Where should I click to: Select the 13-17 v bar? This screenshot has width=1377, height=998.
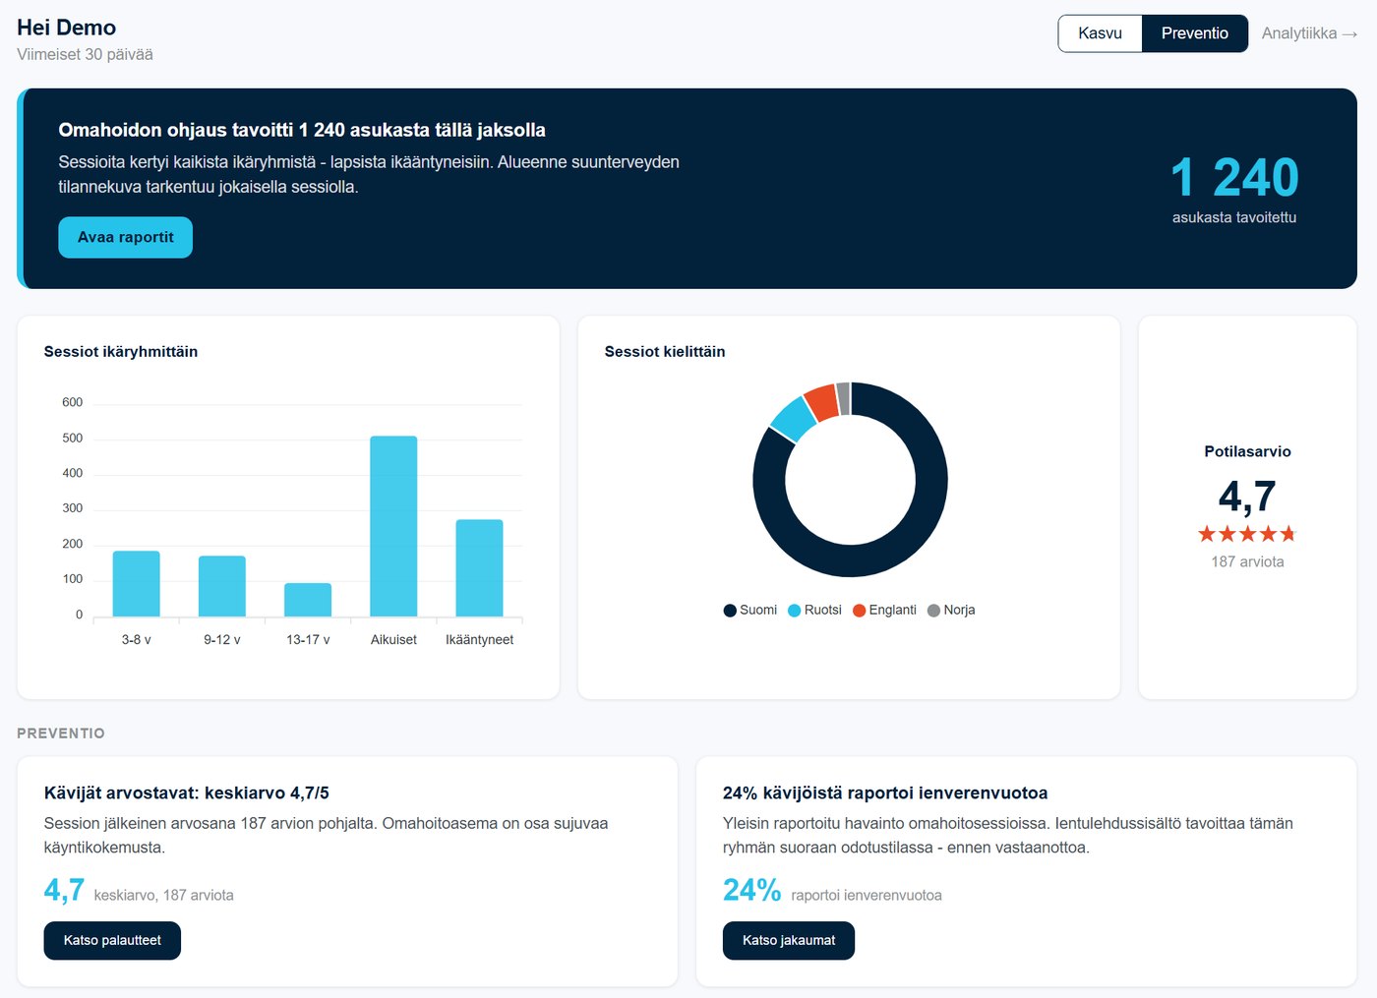pos(308,600)
